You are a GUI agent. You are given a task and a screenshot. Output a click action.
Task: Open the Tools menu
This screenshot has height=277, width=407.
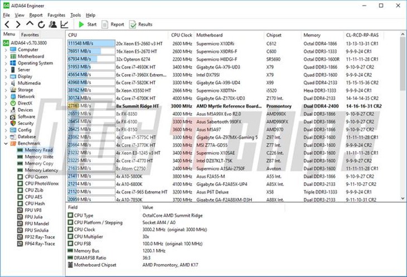(75, 15)
